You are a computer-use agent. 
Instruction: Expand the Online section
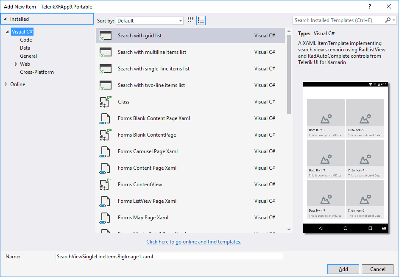tap(6, 84)
